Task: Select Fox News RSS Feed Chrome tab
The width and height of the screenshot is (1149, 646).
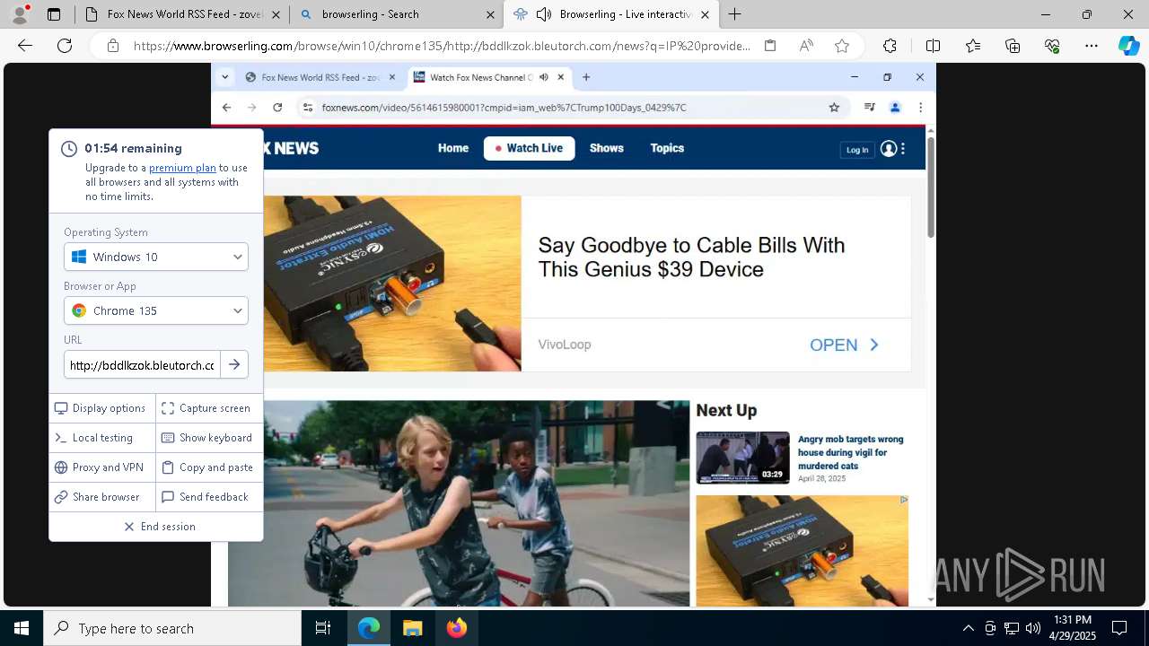Action: (320, 77)
